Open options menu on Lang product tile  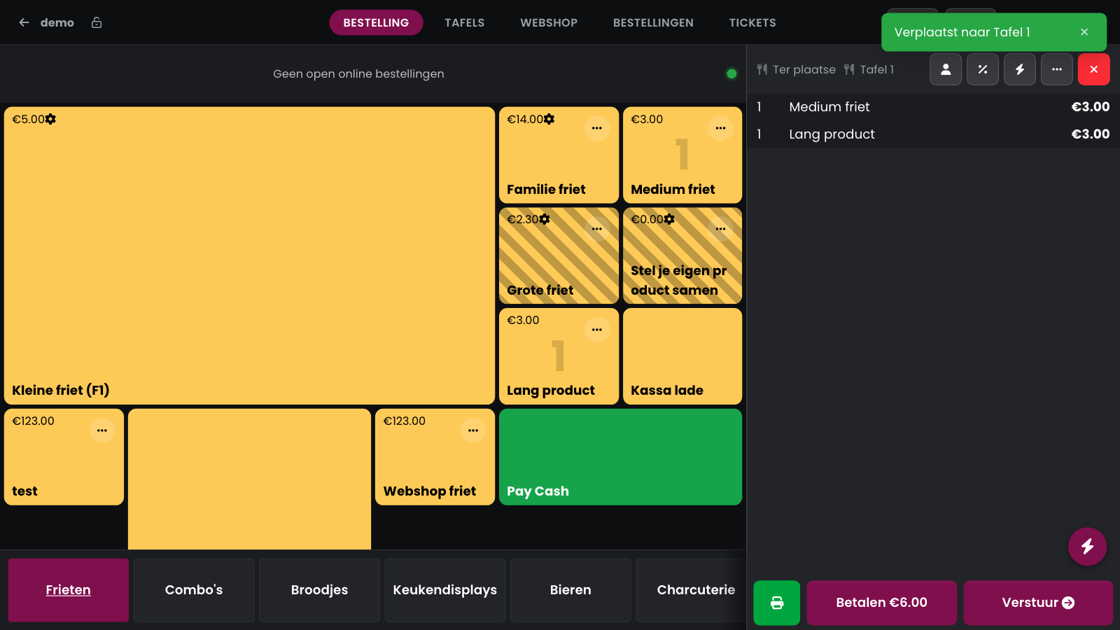click(597, 330)
